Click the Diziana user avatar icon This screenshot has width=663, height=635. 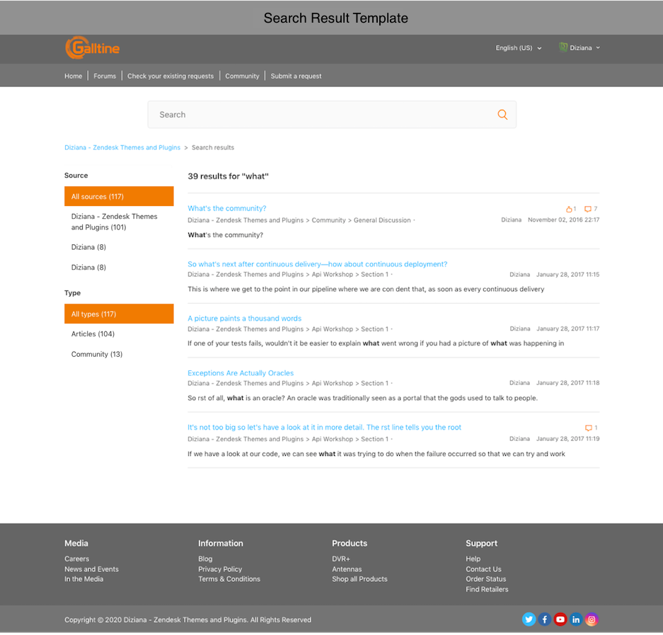(x=563, y=47)
